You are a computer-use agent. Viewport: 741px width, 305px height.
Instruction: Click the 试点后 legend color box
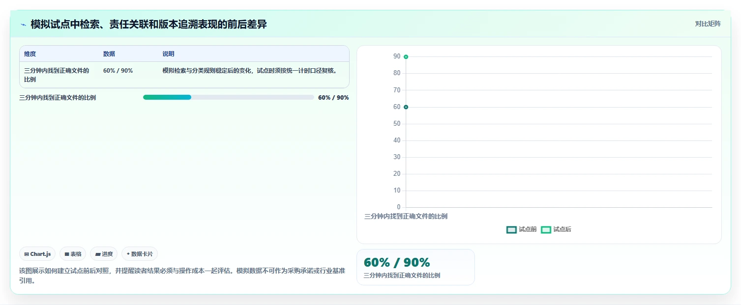546,229
